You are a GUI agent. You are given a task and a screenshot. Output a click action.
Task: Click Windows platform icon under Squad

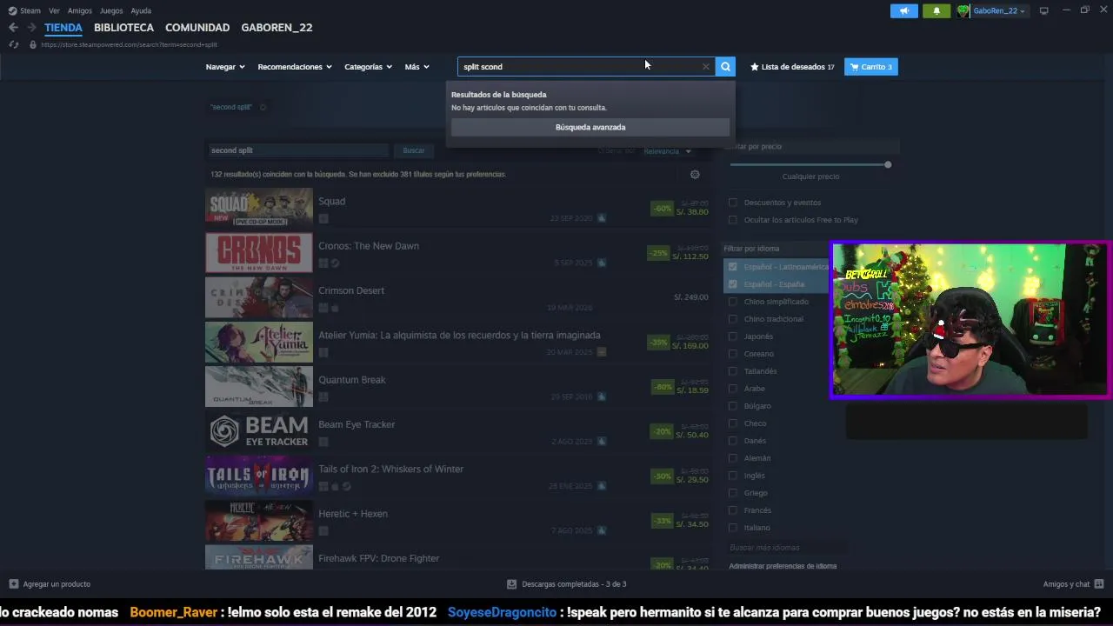coord(323,218)
